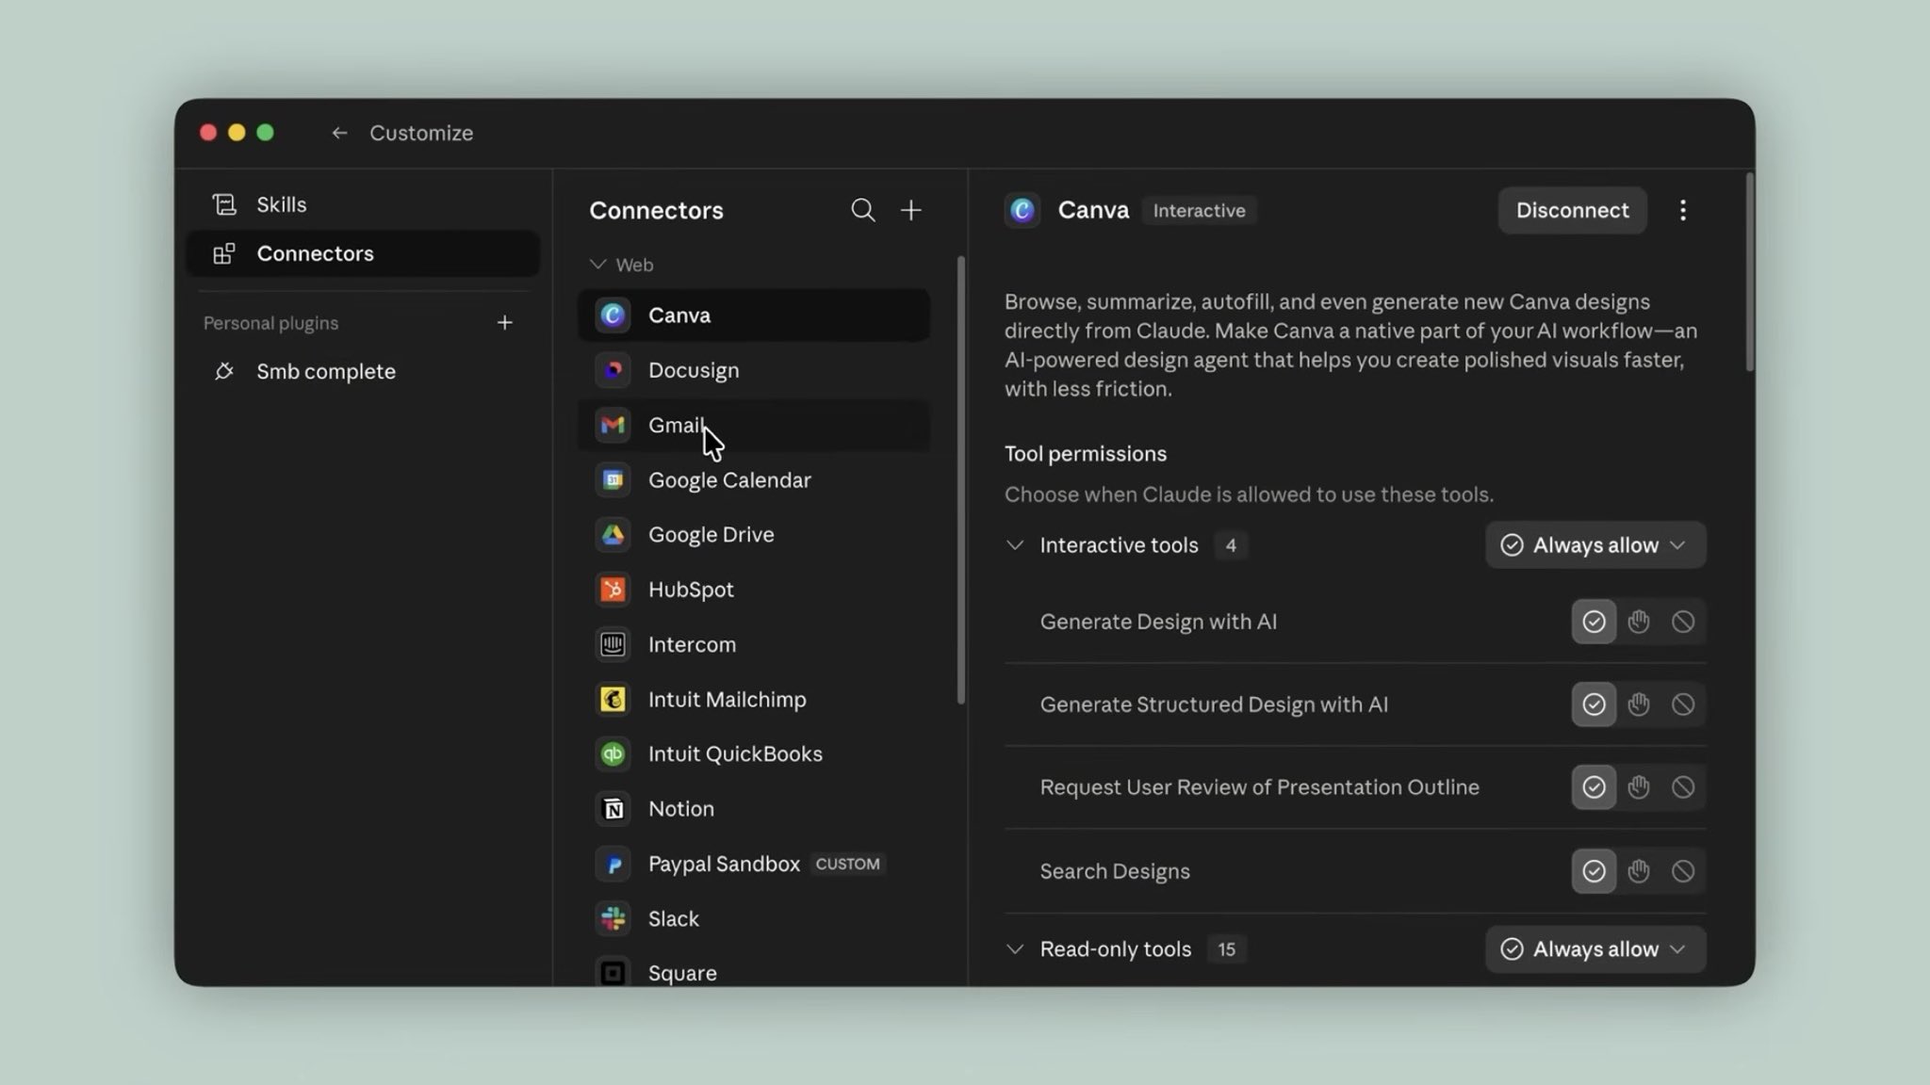Image resolution: width=1930 pixels, height=1085 pixels.
Task: Click the Skills sidebar icon
Action: pyautogui.click(x=224, y=204)
